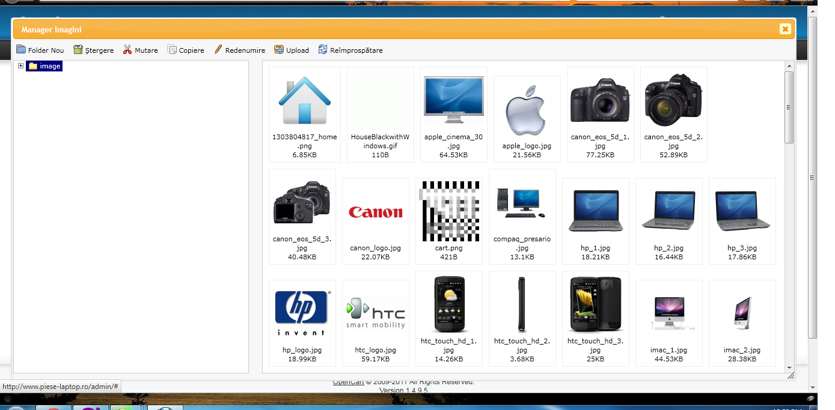Refresh the list with Reîmprospătare
The image size is (835, 410).
tap(350, 50)
